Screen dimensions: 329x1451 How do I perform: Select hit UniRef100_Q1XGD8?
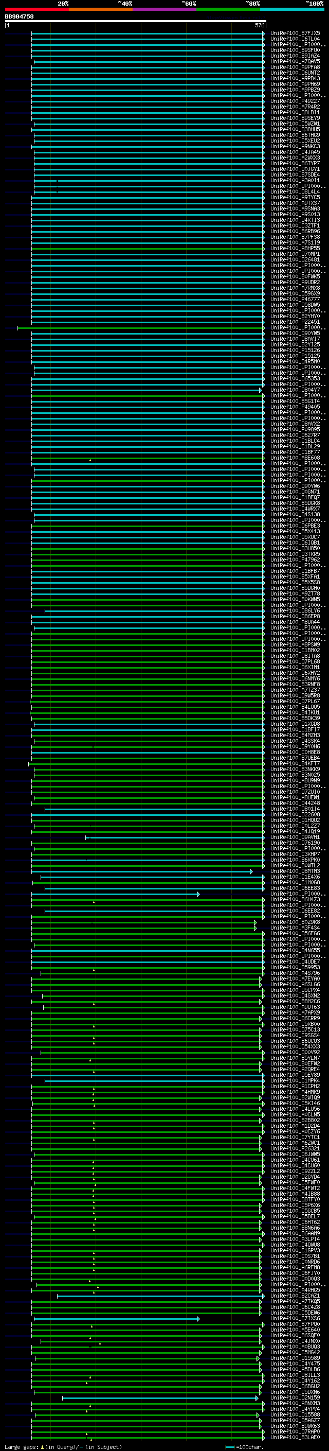(x=295, y=724)
